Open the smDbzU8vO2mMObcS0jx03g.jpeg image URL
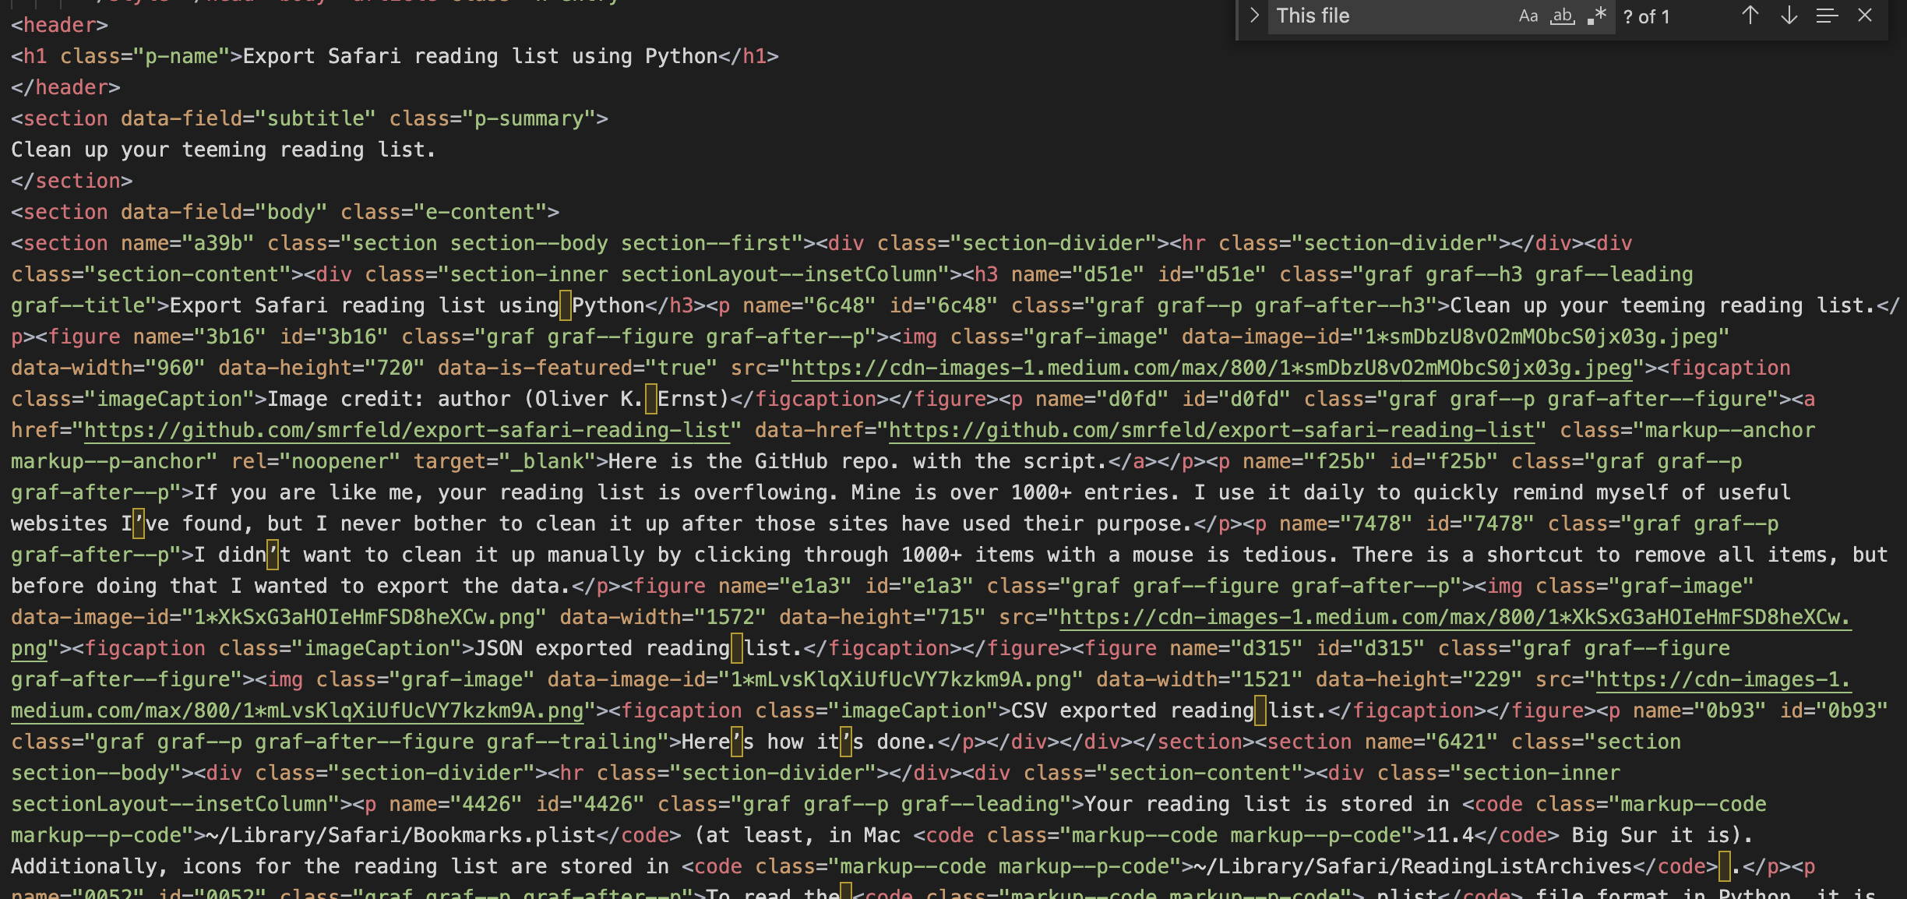 (x=1211, y=368)
